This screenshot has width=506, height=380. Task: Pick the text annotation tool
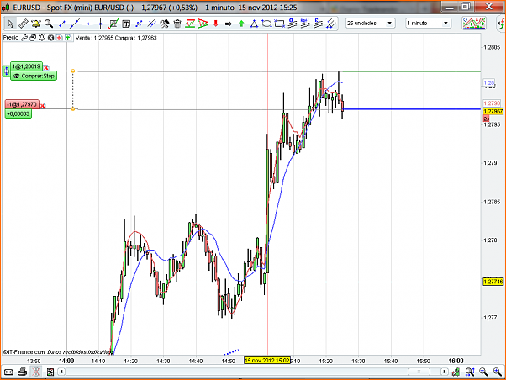pos(126,24)
